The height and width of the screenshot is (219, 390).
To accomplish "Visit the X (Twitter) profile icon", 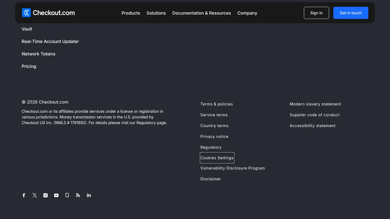I will (x=35, y=195).
